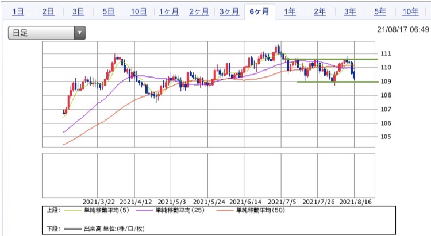This screenshot has width=431, height=236.
Task: Click the 105 price axis label
Action: [x=386, y=137]
